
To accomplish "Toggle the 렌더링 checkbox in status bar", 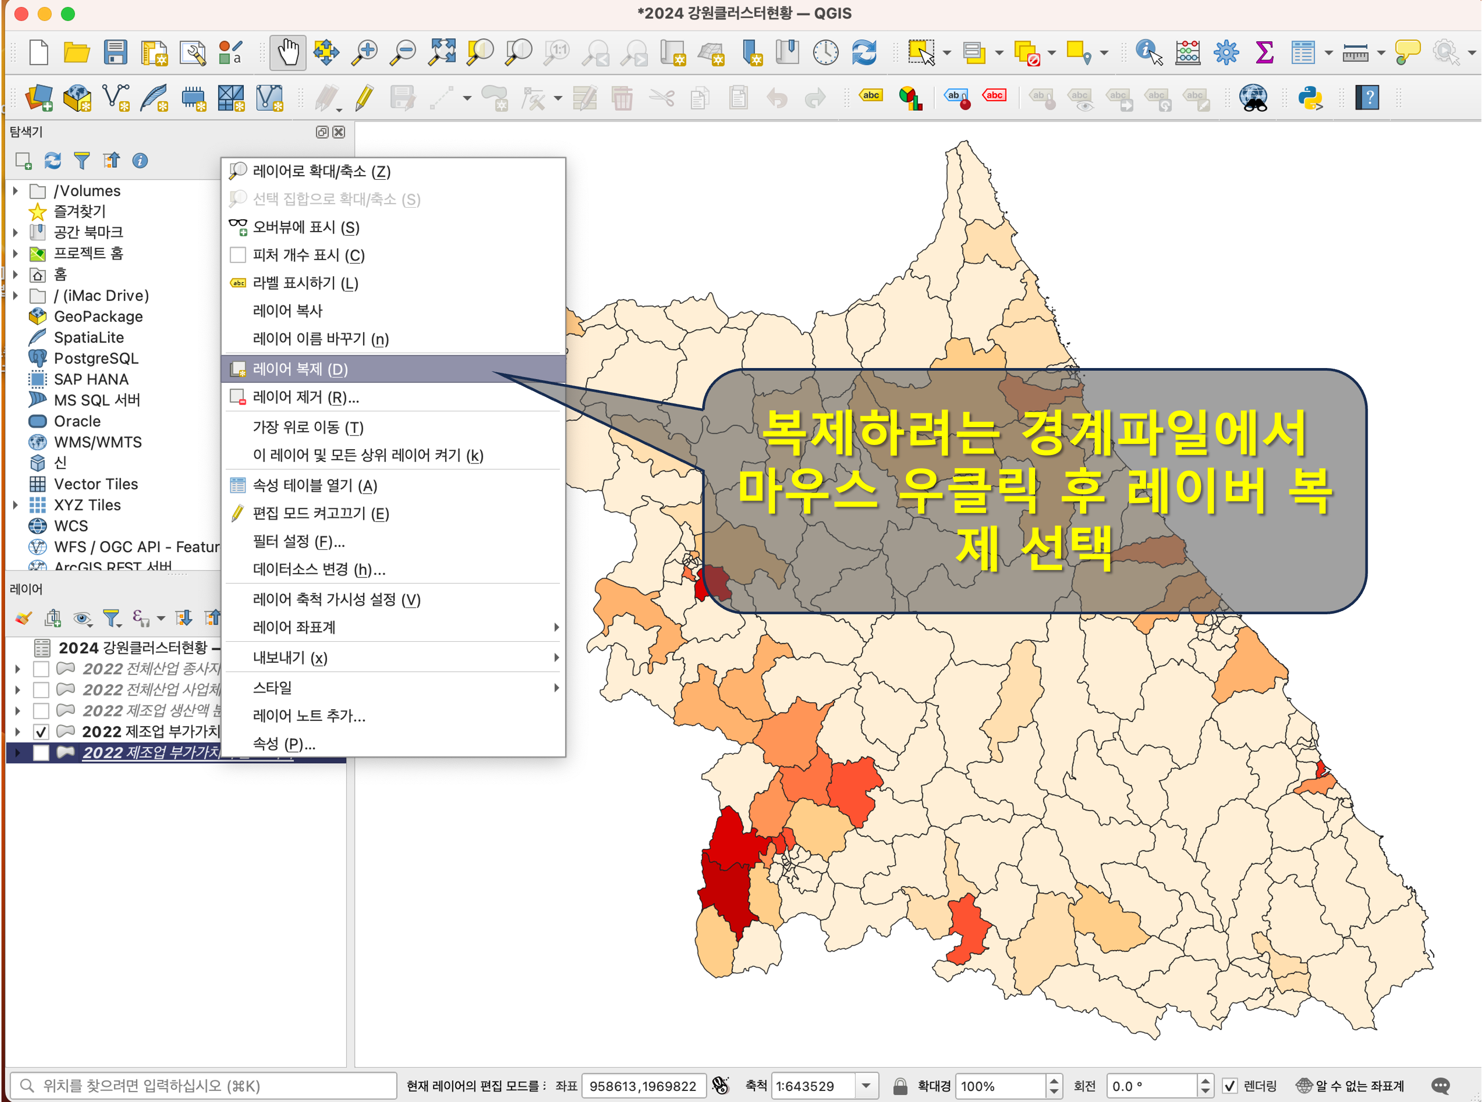I will 1230,1086.
